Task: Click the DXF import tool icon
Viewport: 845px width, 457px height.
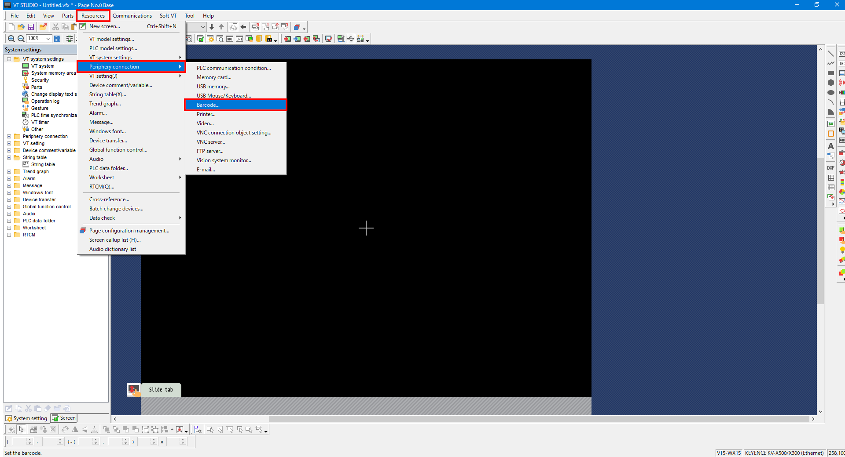Action: coord(830,168)
